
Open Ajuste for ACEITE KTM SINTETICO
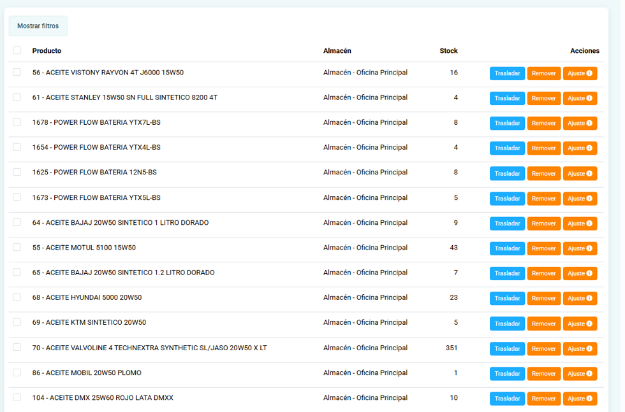(x=580, y=323)
